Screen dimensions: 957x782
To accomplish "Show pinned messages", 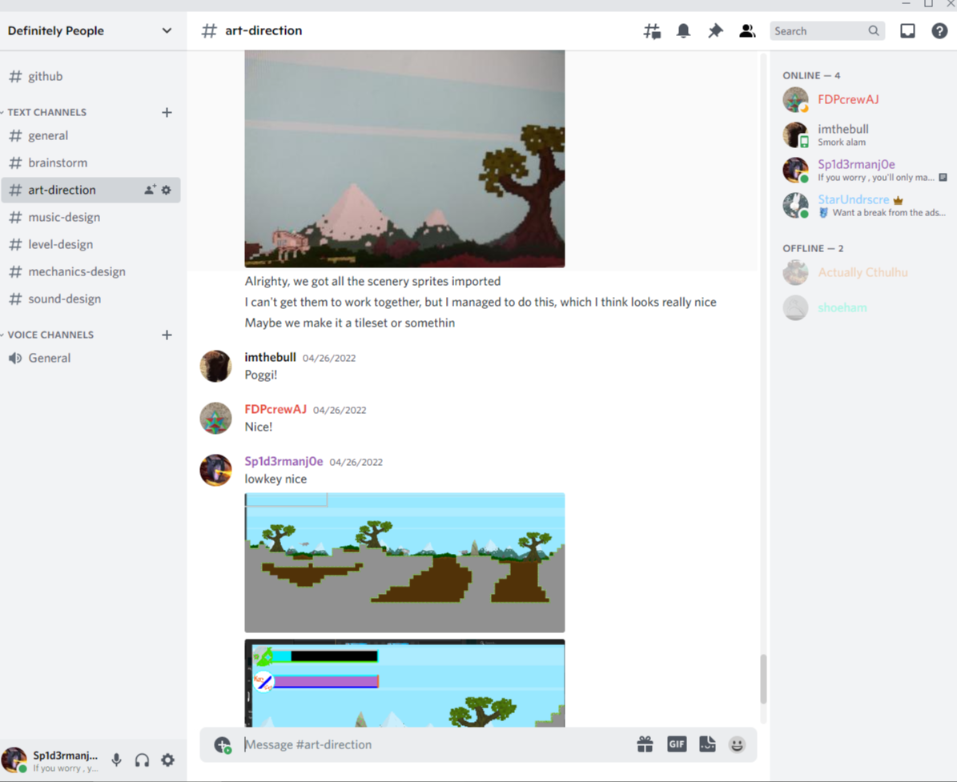I will click(x=715, y=31).
